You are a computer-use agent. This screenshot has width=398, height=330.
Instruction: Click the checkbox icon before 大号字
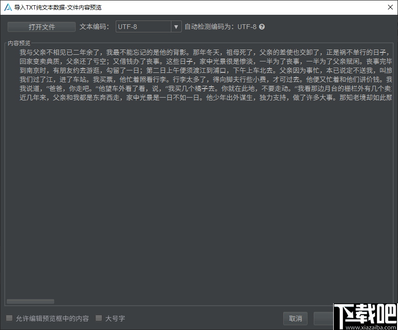click(99, 318)
